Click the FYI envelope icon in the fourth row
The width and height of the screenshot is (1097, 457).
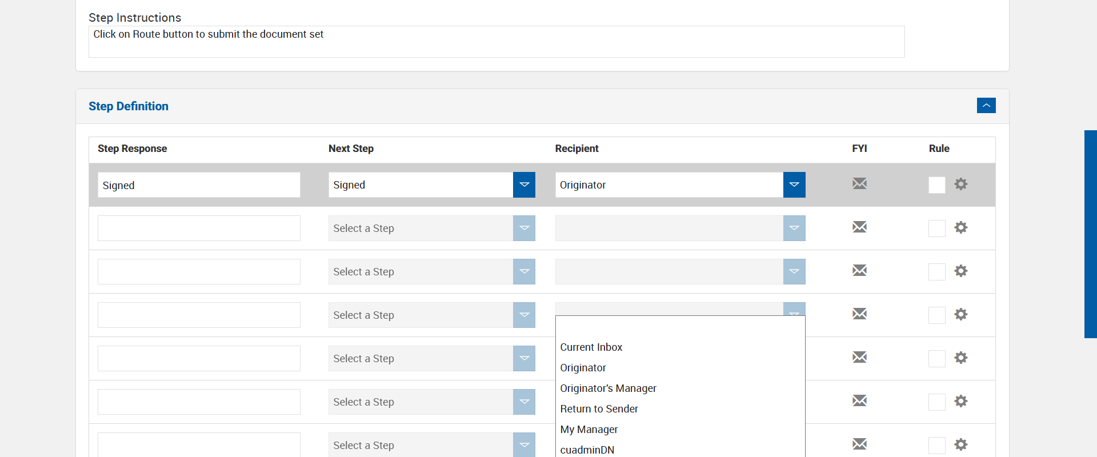tap(859, 314)
